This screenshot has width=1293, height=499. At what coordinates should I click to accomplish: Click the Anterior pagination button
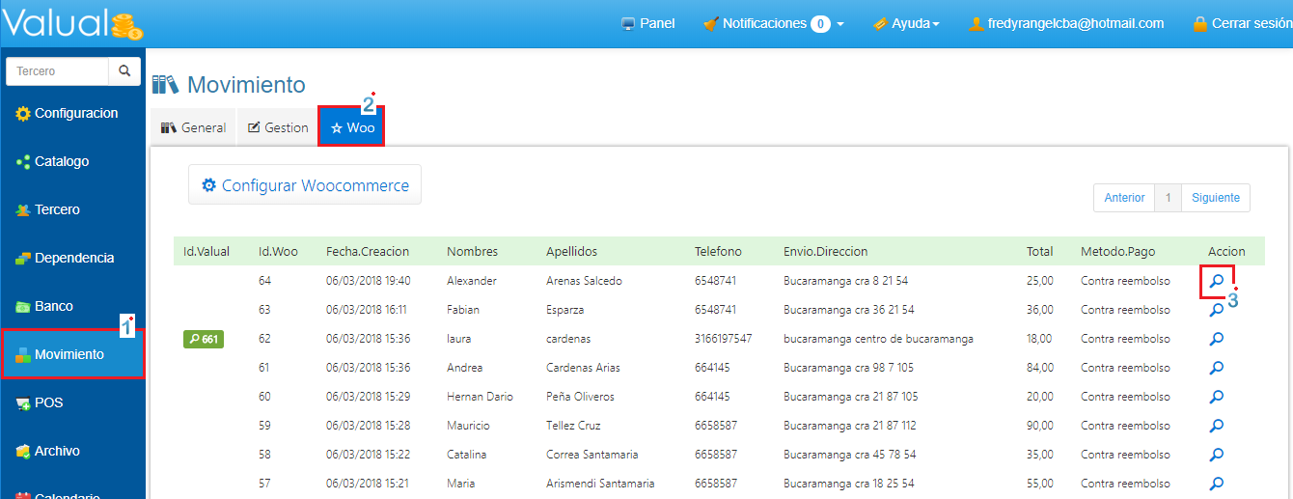[x=1124, y=197]
